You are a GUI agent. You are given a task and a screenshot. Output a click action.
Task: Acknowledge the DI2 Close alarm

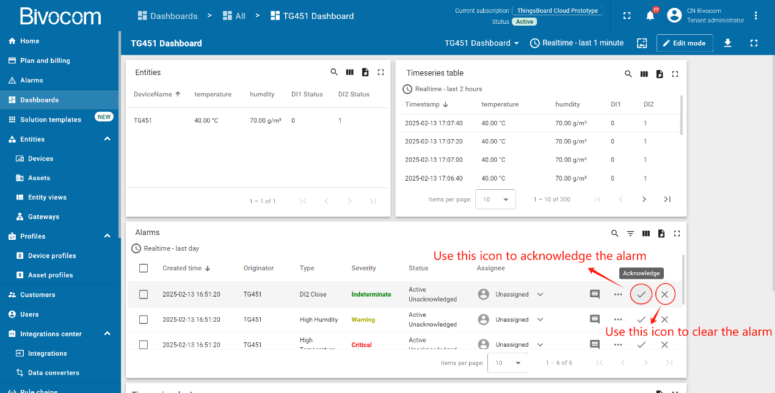[x=641, y=294]
